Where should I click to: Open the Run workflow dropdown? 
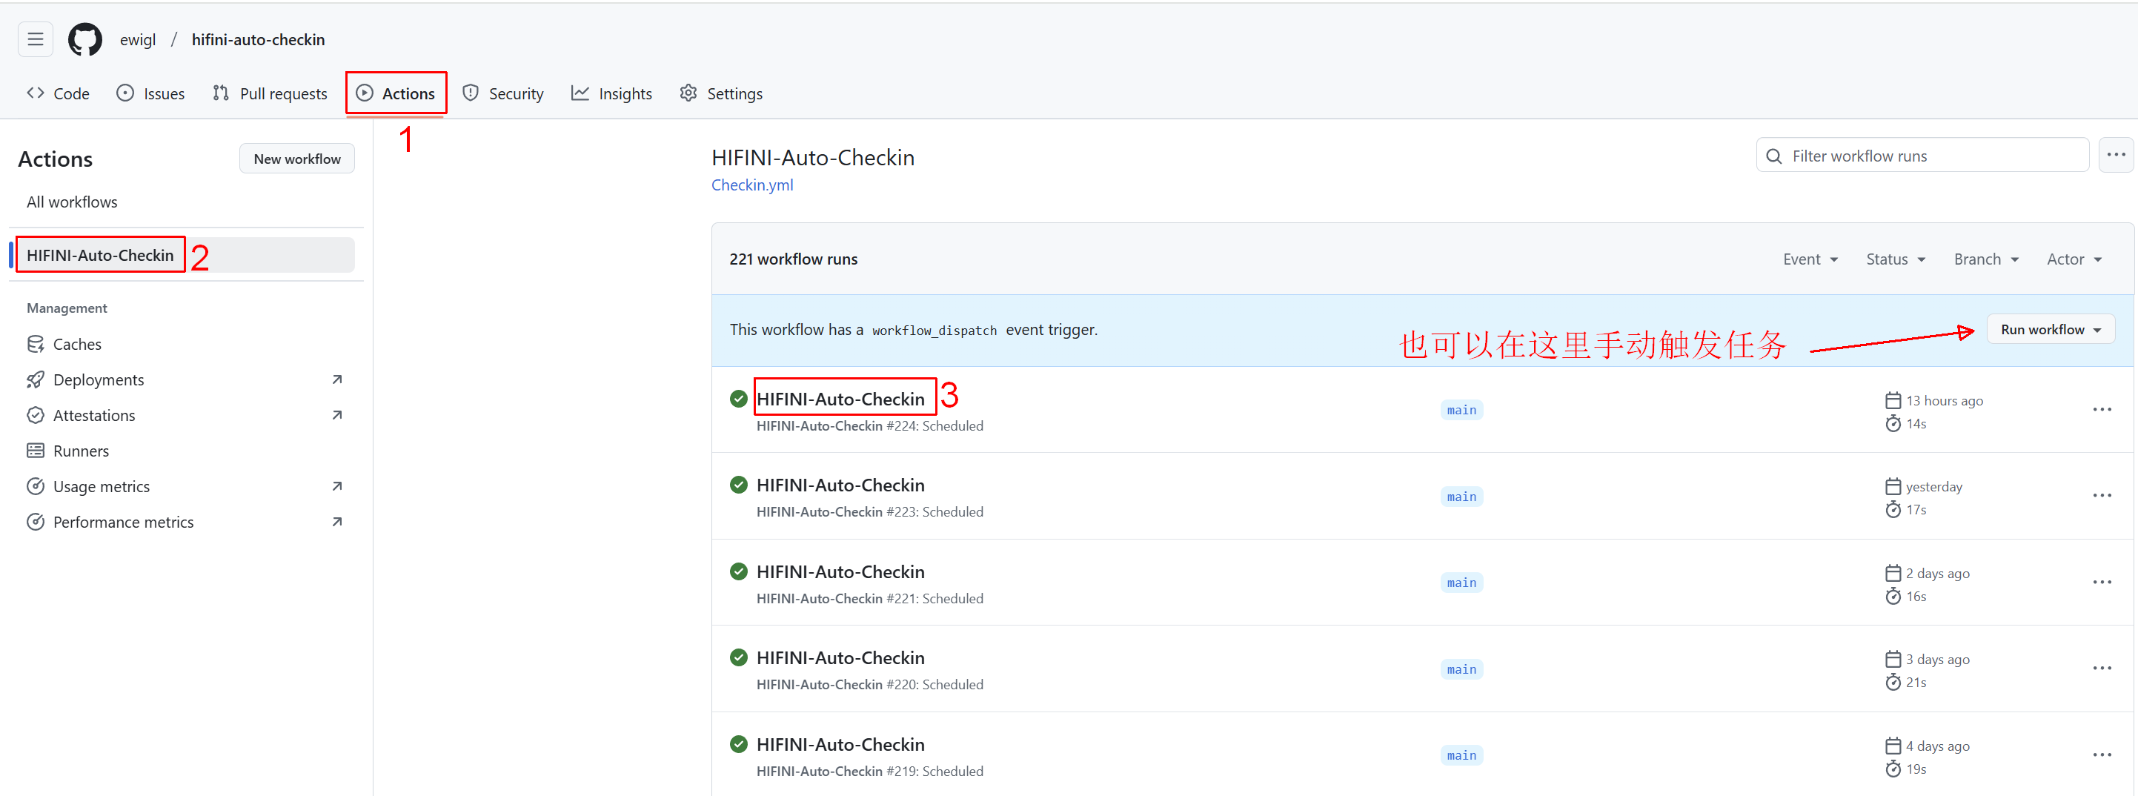[x=2049, y=330]
